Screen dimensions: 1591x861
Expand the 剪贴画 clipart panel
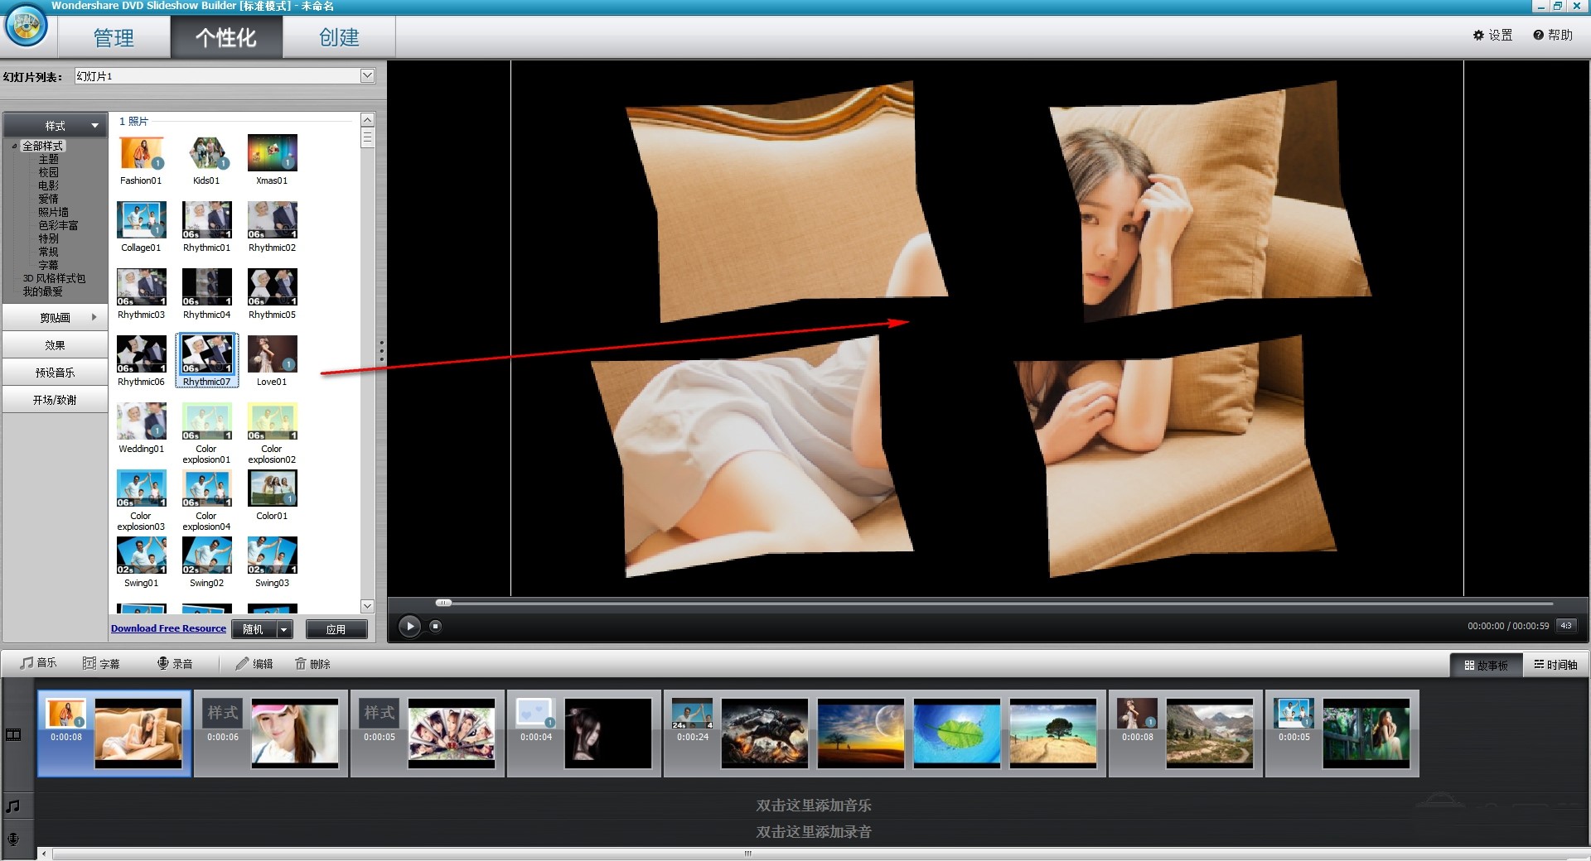click(x=56, y=317)
